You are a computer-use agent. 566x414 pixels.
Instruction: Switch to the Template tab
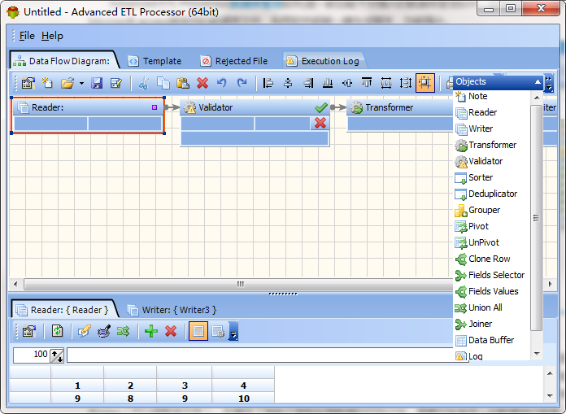pyautogui.click(x=155, y=61)
